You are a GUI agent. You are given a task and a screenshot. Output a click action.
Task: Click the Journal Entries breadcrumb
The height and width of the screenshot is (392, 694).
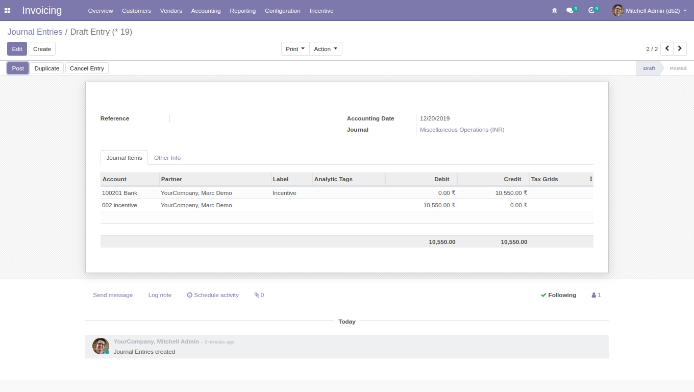[x=35, y=32]
